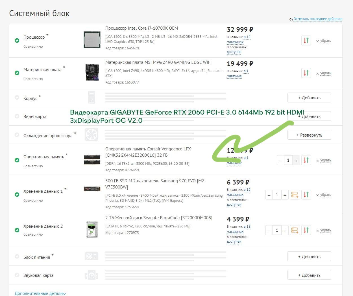This screenshot has height=296, width=353.
Task: Click 'доступен' delivery link for Процессор
Action: (x=234, y=52)
